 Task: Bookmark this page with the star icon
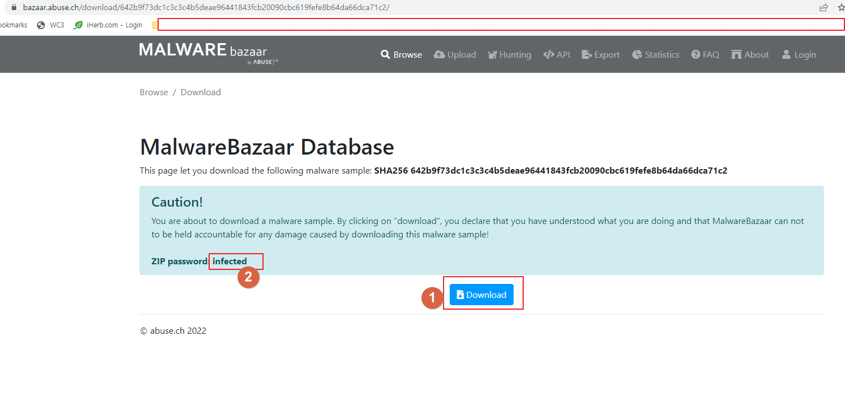tap(841, 7)
